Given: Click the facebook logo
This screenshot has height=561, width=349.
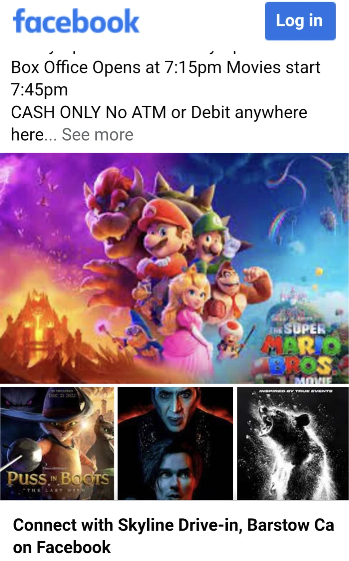Looking at the screenshot, I should coord(76,21).
